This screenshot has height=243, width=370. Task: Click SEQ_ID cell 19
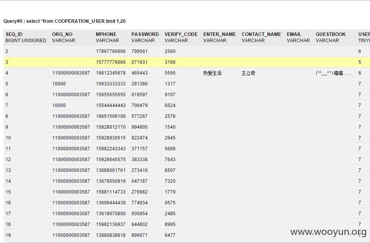coord(8,235)
